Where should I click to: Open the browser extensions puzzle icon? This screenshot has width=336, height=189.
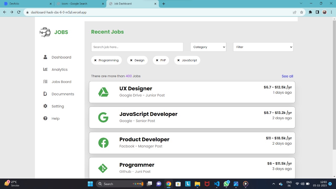310,12
